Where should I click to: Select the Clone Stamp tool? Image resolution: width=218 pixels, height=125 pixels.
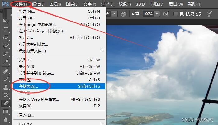6,87
